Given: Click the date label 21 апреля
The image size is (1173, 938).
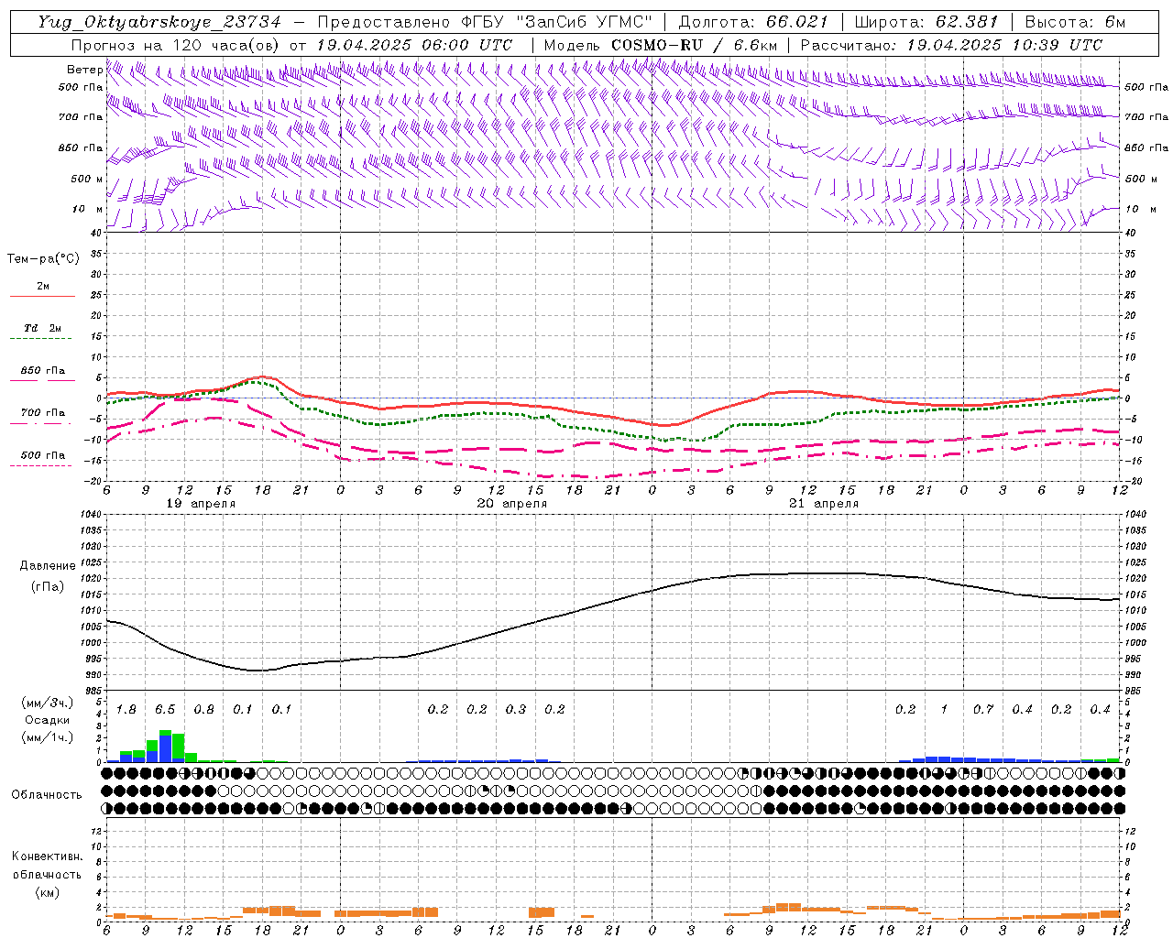Looking at the screenshot, I should coord(824,504).
